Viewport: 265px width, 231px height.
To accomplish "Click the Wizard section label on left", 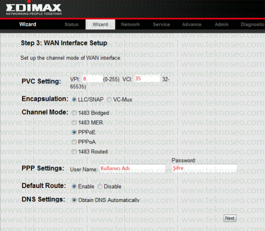I will [28, 24].
